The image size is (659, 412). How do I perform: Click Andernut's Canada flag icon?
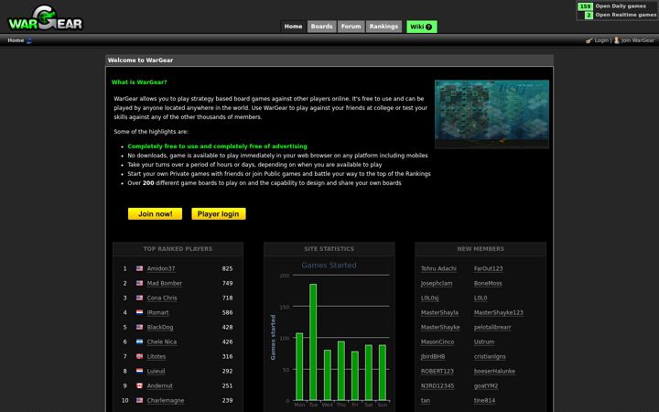pyautogui.click(x=139, y=386)
